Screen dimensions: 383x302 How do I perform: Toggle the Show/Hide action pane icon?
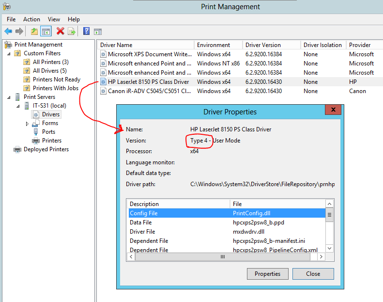98,32
